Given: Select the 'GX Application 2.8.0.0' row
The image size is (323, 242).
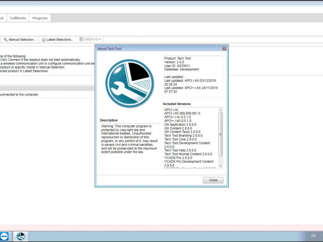Looking at the screenshot, I should click(x=180, y=125).
